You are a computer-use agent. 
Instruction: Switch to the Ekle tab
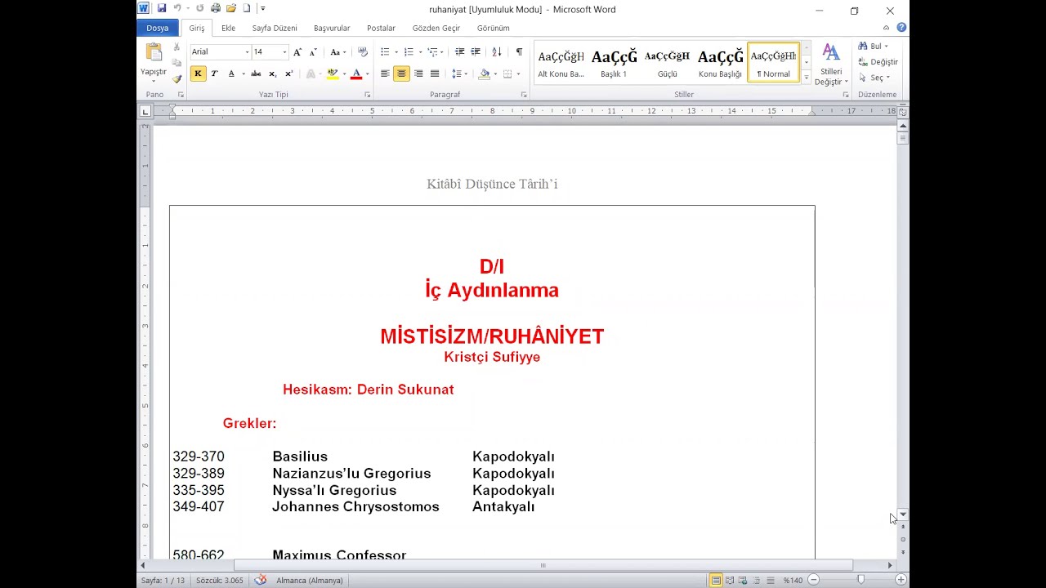click(228, 28)
